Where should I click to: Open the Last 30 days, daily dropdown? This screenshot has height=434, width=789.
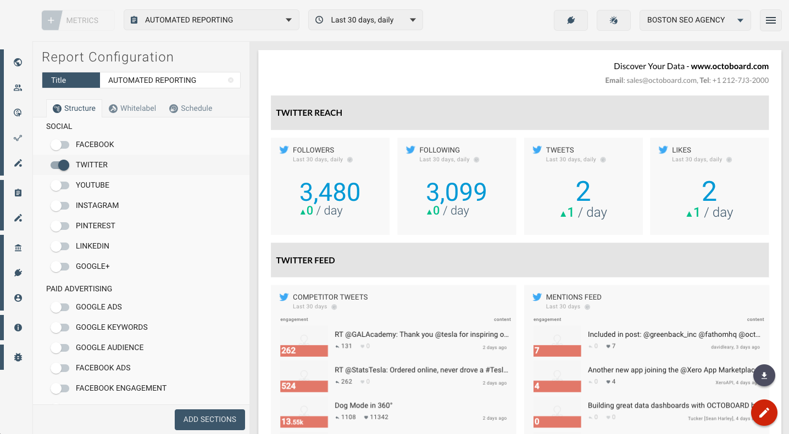[365, 20]
